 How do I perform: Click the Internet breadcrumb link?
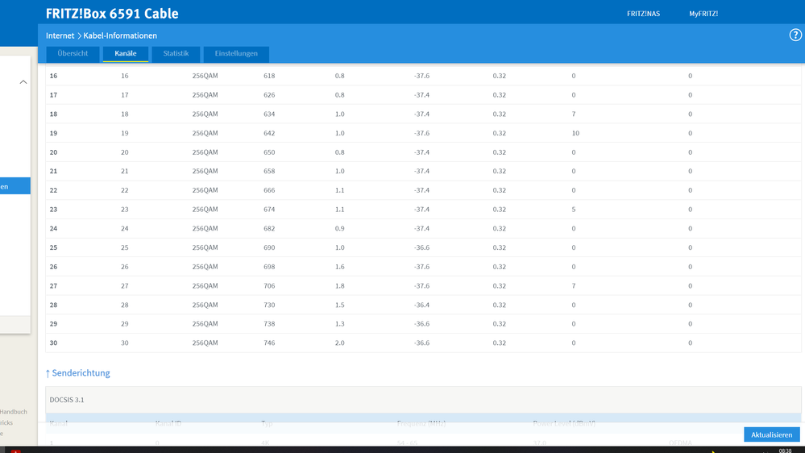point(60,35)
